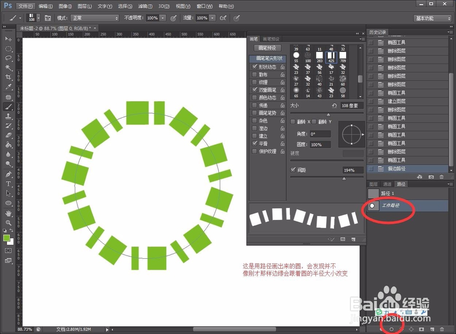Viewport: 456px width, 334px height.
Task: Select 工作路径 in paths panel
Action: [407, 205]
